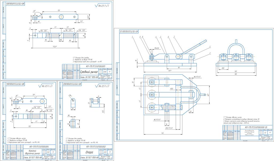Click the "79*" dimension on Крайний рычаг
This screenshot has height=161, width=274.
(34, 95)
